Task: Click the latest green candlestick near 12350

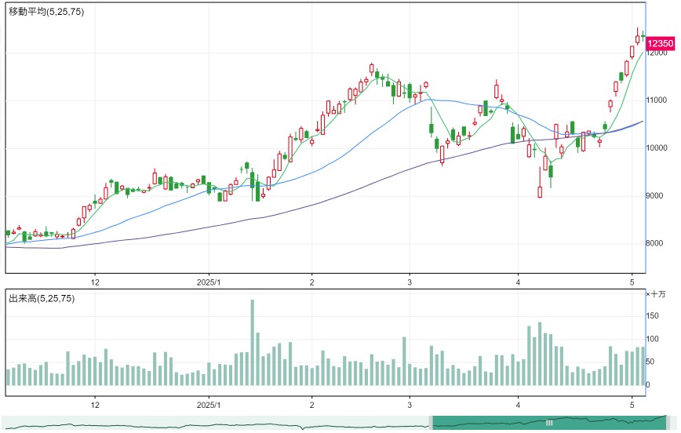Action: (643, 36)
